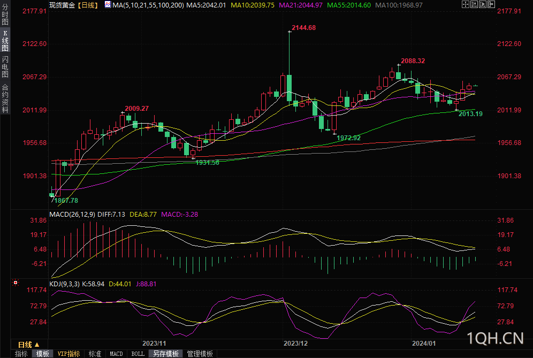Viewport: 533px width, 358px height.
Task: Apply the 标准 template
Action: (95, 354)
